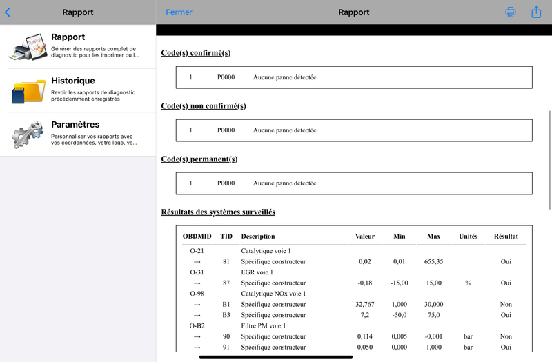Click the O-31 OBDMID cell
This screenshot has width=552, height=362.
tap(197, 272)
